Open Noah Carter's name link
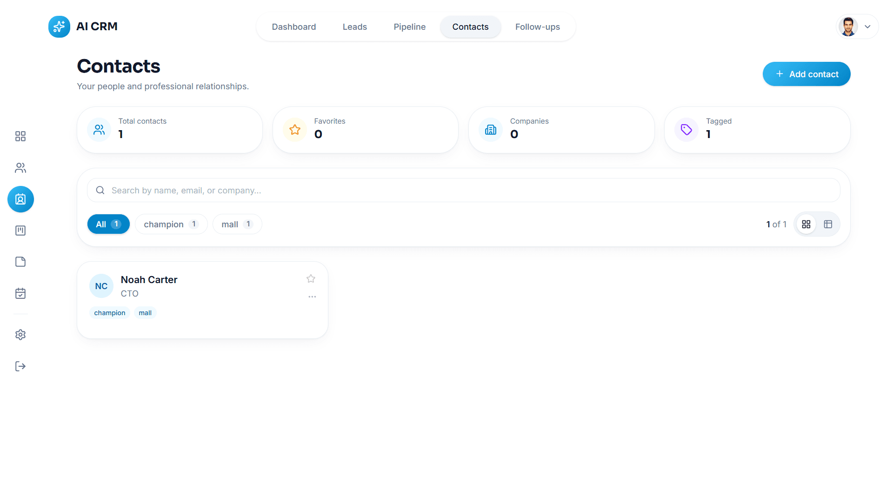Image resolution: width=893 pixels, height=502 pixels. coord(149,279)
